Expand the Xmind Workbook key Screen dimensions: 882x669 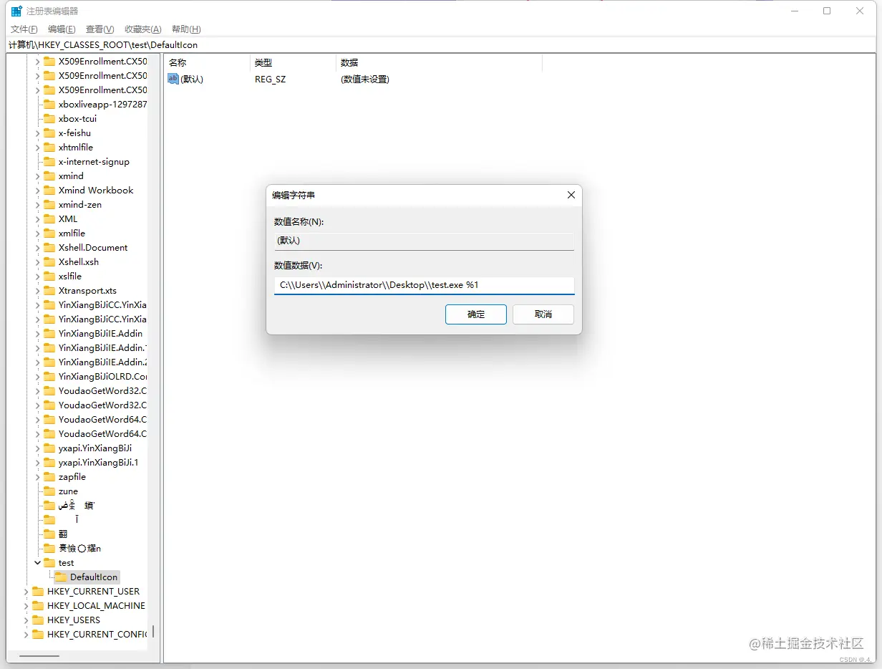[38, 191]
